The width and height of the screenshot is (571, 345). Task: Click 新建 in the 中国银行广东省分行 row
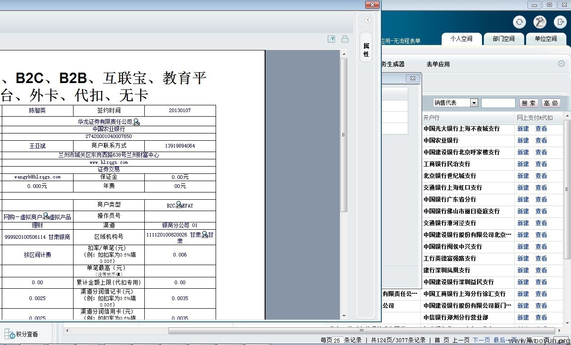coord(523,199)
